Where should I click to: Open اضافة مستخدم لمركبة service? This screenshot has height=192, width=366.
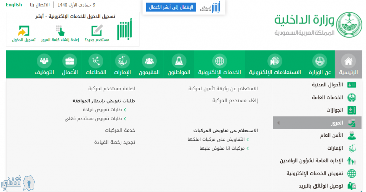pos(112,88)
